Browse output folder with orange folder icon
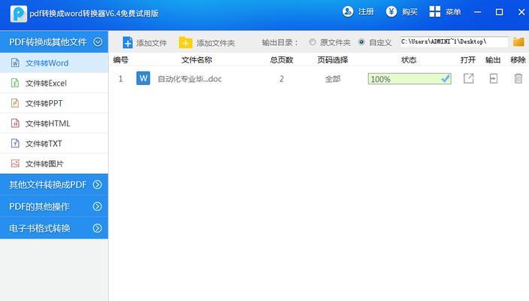529x301 pixels. point(518,42)
